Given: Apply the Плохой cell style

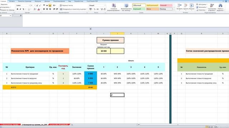Looking at the screenshot, I should click(x=166, y=5).
